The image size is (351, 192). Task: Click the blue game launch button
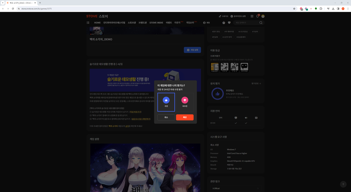coord(192,50)
